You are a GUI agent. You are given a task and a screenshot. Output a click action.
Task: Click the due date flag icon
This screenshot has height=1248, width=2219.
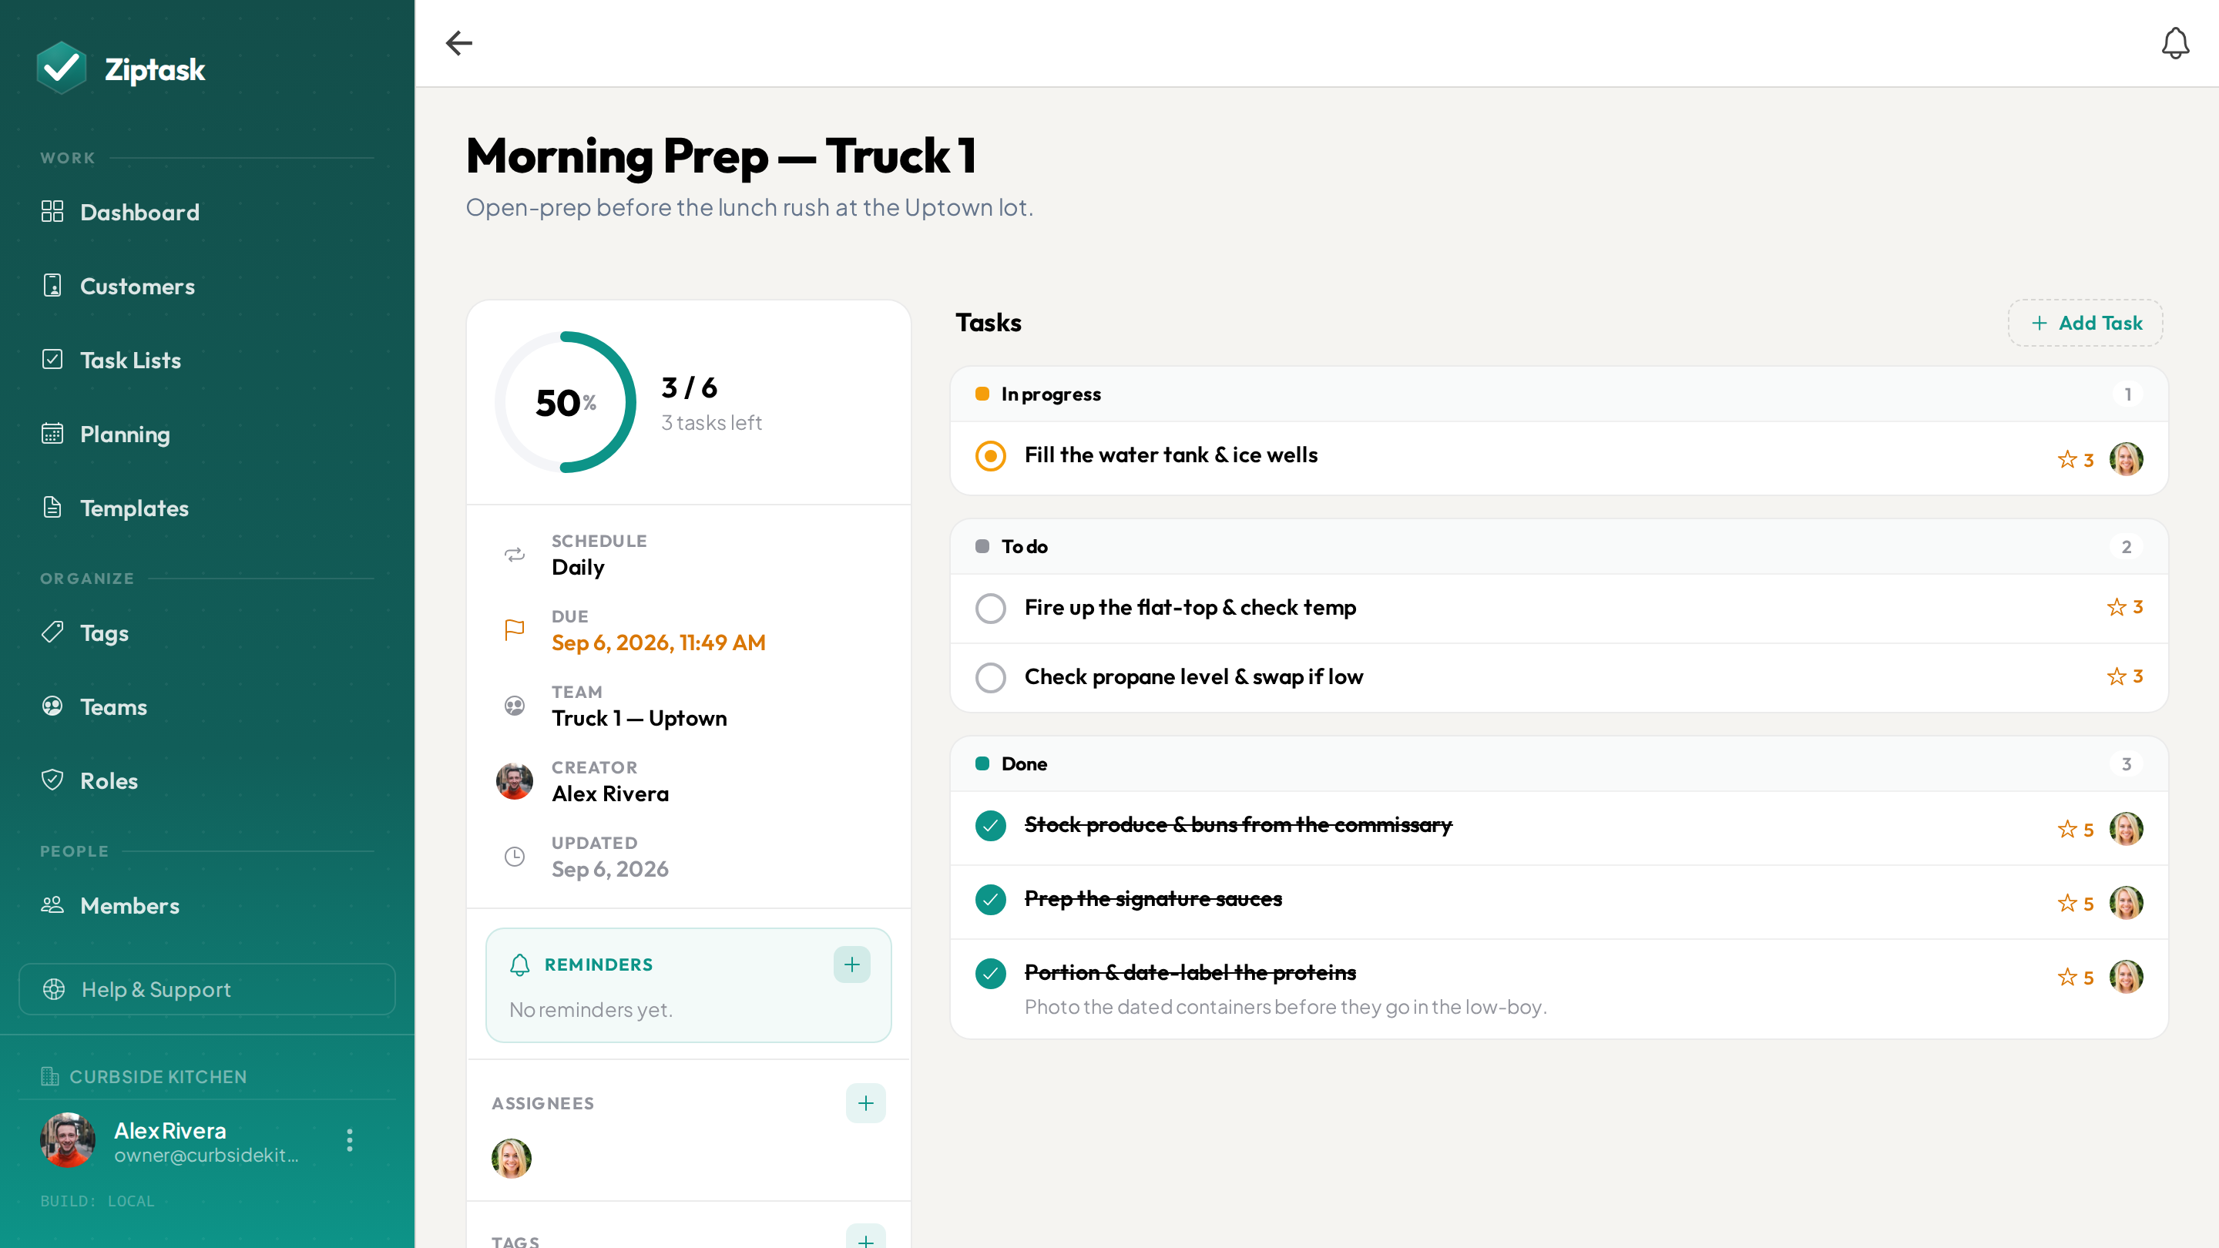[514, 629]
